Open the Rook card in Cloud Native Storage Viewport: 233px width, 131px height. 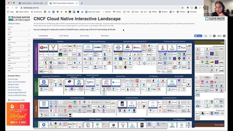tap(44, 104)
